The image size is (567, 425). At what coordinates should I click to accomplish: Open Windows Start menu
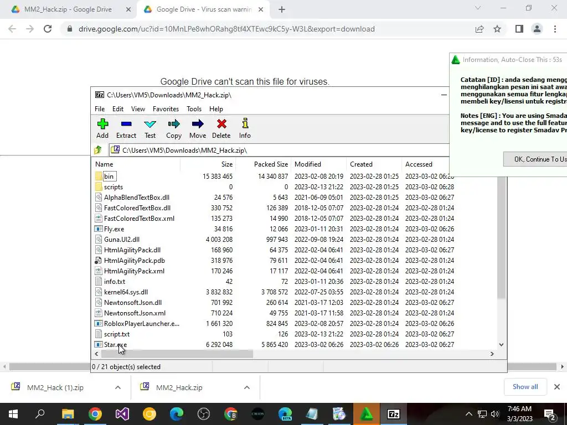pyautogui.click(x=13, y=414)
